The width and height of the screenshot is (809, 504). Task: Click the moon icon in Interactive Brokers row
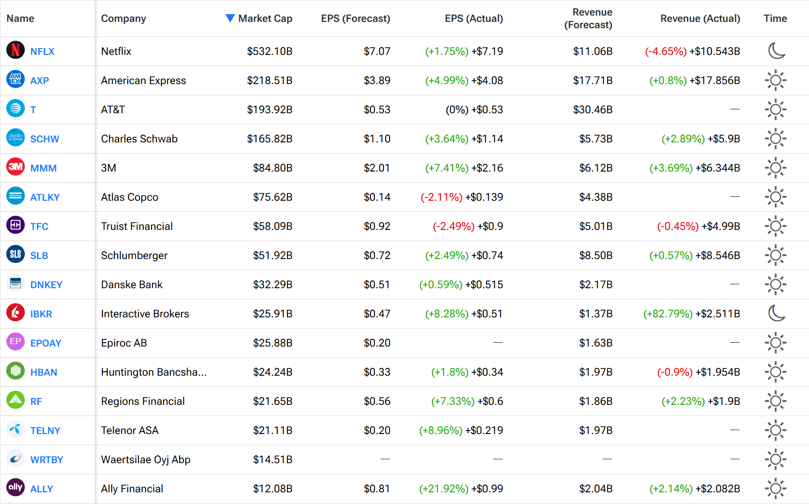pyautogui.click(x=776, y=313)
